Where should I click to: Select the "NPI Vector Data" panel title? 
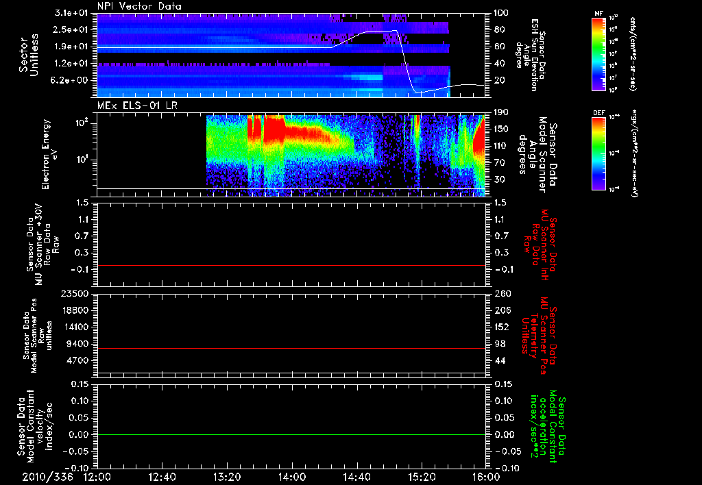(139, 6)
